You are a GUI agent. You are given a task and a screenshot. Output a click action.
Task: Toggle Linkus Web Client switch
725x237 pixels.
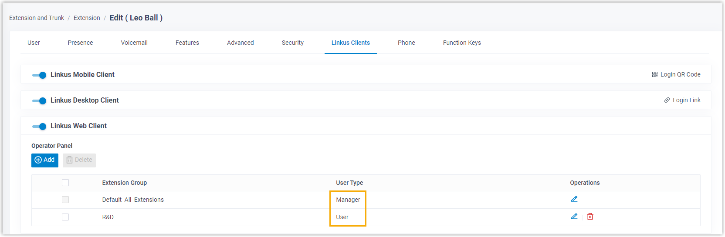(39, 127)
